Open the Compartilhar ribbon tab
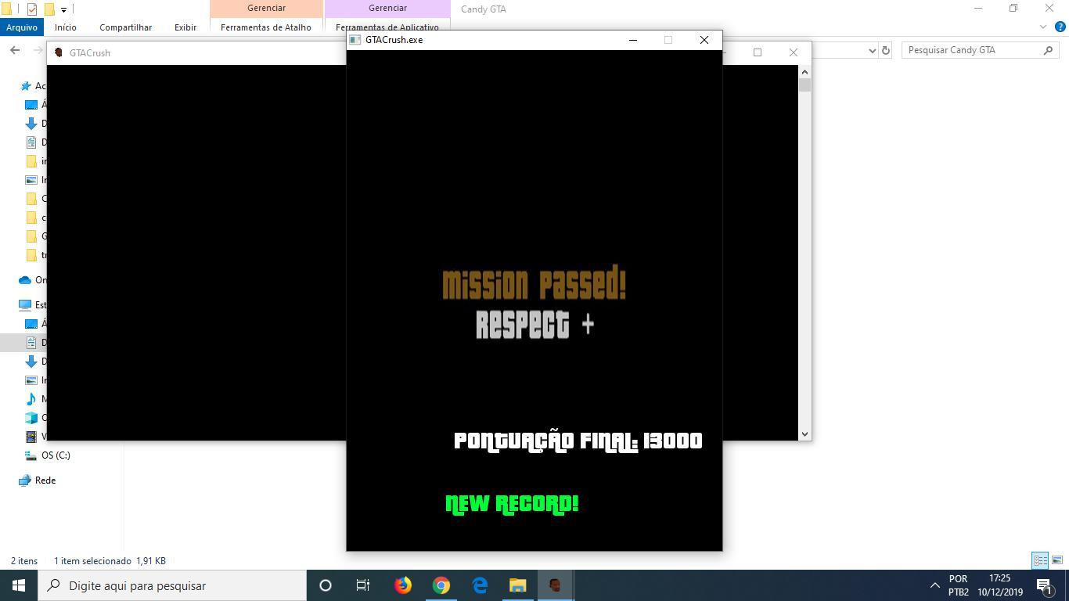The image size is (1069, 601). click(125, 27)
